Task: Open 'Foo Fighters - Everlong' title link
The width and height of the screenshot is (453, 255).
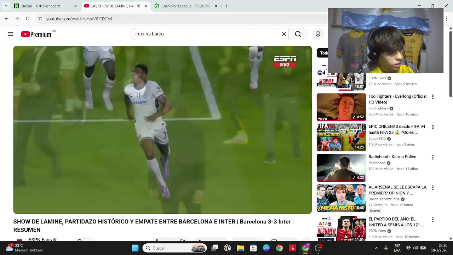Action: [x=397, y=99]
